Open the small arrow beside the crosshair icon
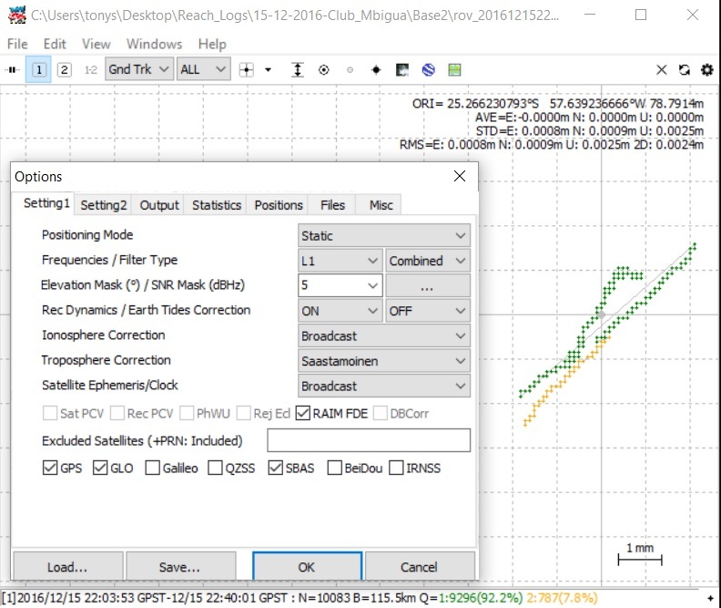This screenshot has height=608, width=721. [x=268, y=70]
